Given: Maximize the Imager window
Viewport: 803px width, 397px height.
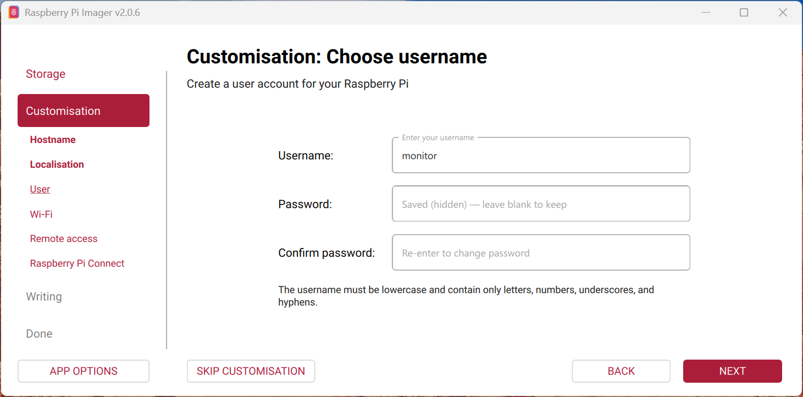Looking at the screenshot, I should pyautogui.click(x=744, y=12).
